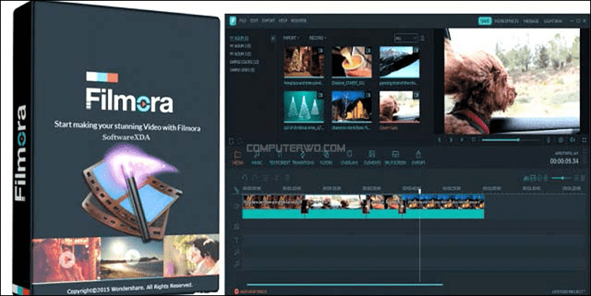This screenshot has width=591, height=296.
Task: Open the Elements tab
Action: 372,157
